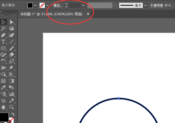Click the control bar stroke none swatch
175x123 pixels.
click(42, 5)
